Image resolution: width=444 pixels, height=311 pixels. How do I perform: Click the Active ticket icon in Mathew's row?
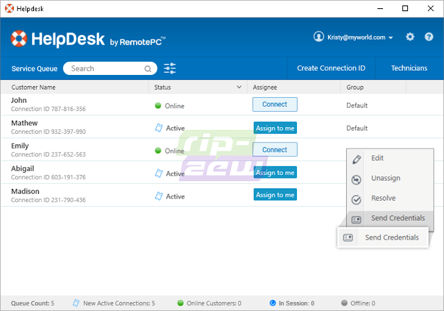[x=159, y=128]
